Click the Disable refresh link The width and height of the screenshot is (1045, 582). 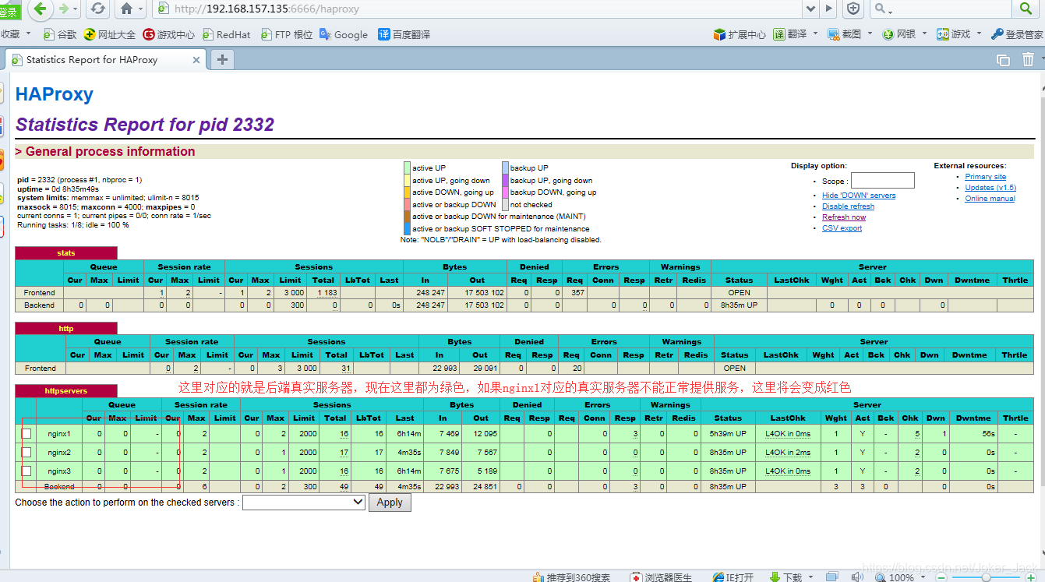click(x=848, y=206)
